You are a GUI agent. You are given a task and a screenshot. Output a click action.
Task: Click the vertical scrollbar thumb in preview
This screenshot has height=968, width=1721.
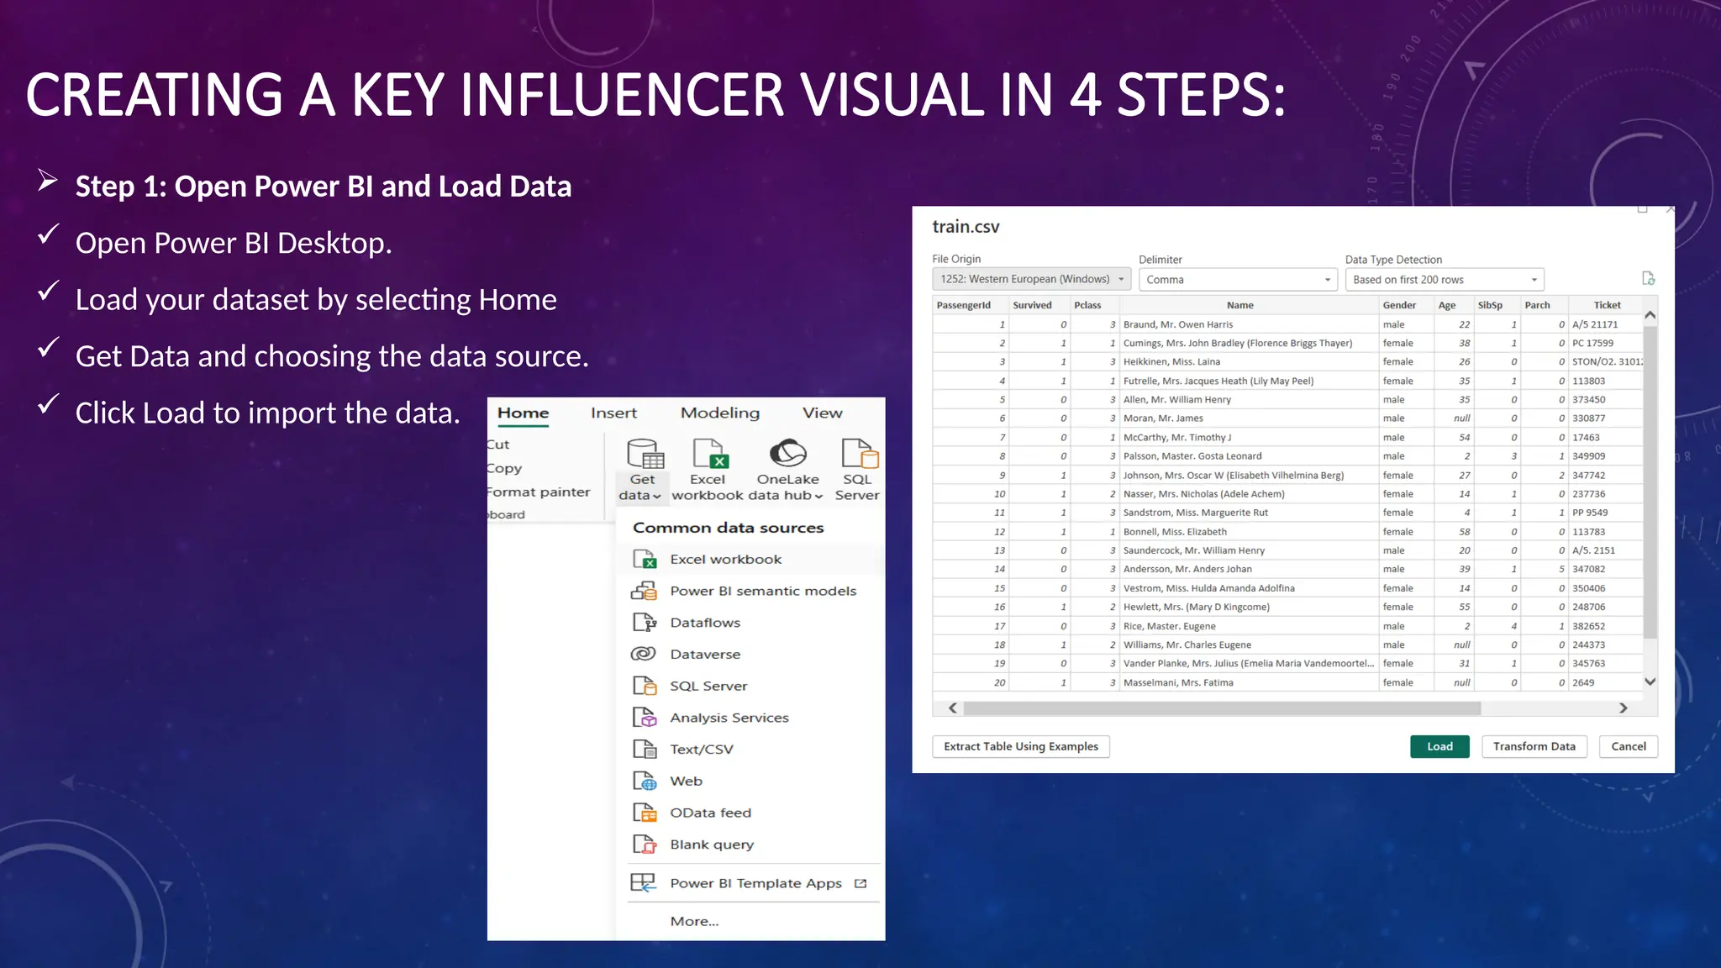(1650, 483)
